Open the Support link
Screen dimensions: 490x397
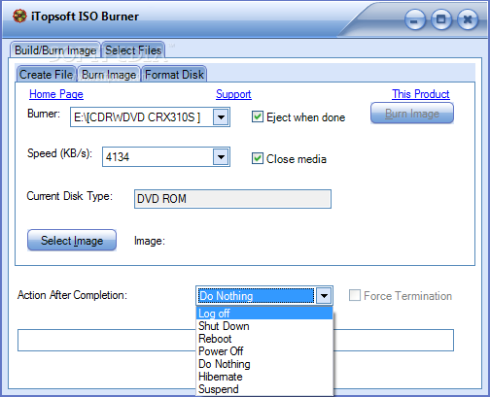pos(233,94)
